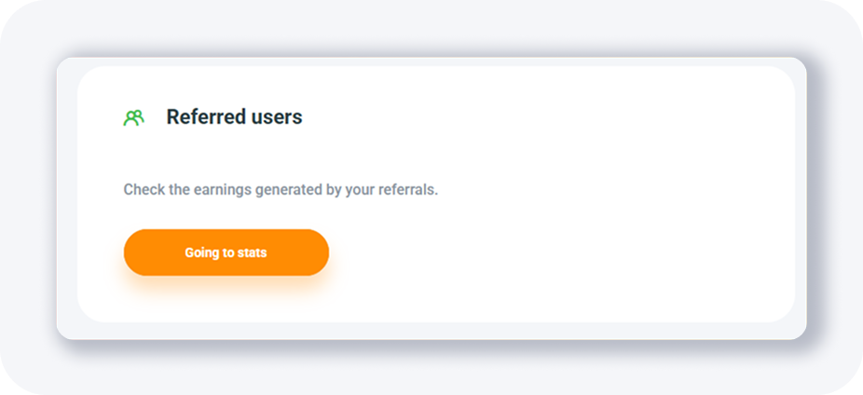This screenshot has height=395, width=863.
Task: Click the "Going to stats" label text
Action: click(226, 252)
